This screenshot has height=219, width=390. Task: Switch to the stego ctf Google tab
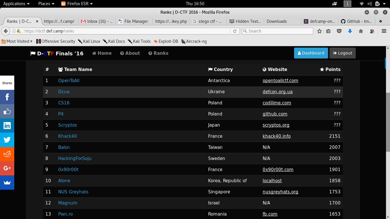[x=207, y=21]
